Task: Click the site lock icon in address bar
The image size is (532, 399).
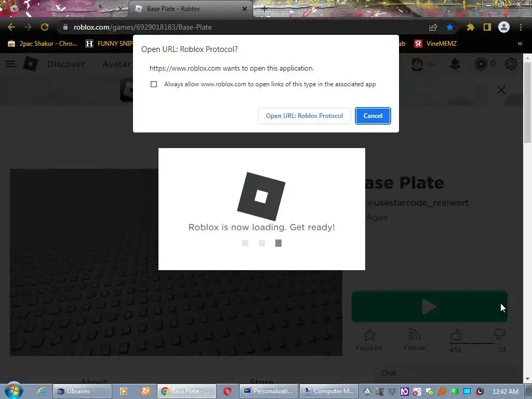Action: (65, 27)
